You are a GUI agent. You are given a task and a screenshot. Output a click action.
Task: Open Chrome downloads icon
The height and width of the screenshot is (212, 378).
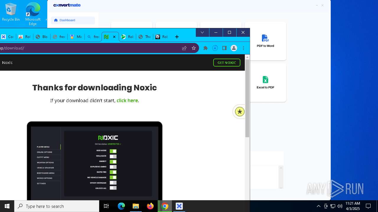215,48
